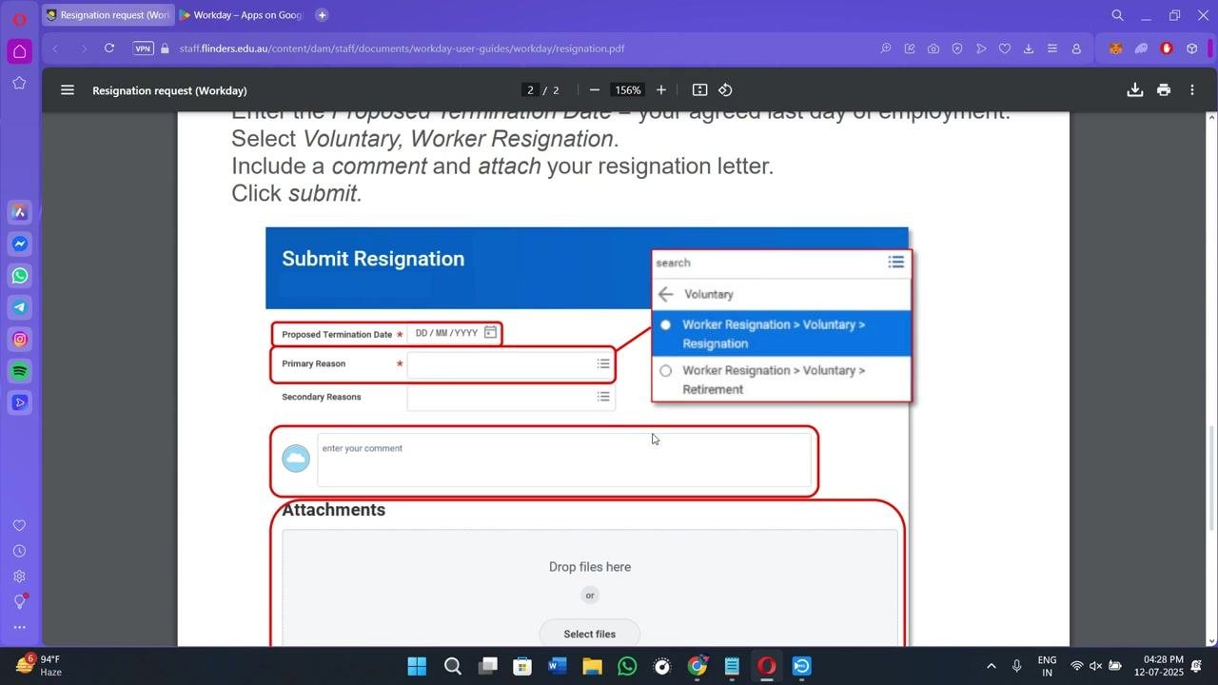Open Messenger in Opera sidebar
Viewport: 1218px width, 685px height.
click(19, 244)
